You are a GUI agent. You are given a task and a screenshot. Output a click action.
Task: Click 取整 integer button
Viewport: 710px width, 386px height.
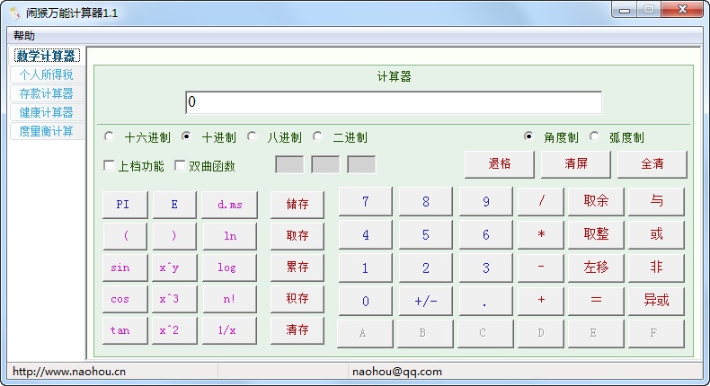click(x=596, y=235)
